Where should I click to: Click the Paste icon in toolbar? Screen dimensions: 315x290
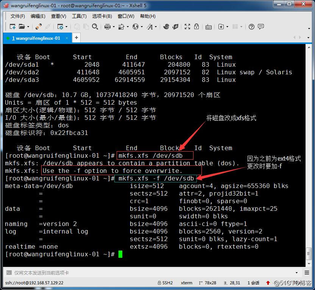(x=86, y=27)
